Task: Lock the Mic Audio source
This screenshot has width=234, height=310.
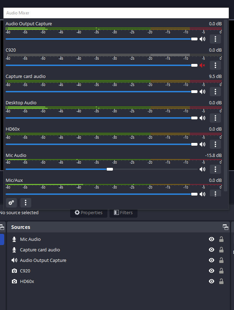Action: [x=221, y=239]
